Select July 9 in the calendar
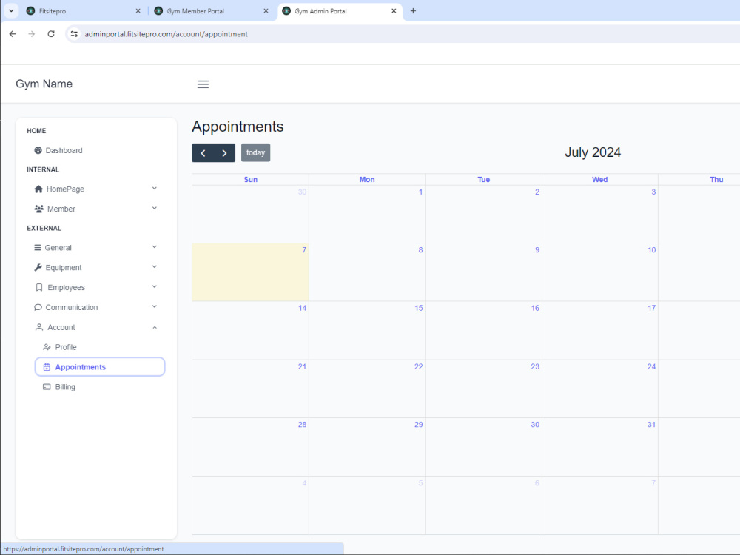Screen dimensions: 740x555 (483, 272)
